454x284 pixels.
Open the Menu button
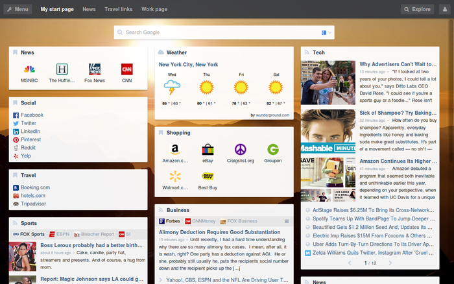pyautogui.click(x=18, y=9)
